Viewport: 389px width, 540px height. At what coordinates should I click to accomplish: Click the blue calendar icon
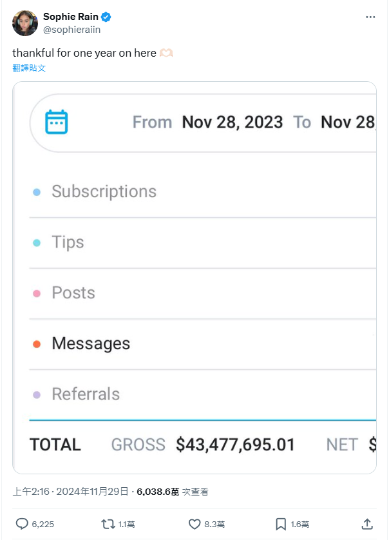click(x=57, y=122)
